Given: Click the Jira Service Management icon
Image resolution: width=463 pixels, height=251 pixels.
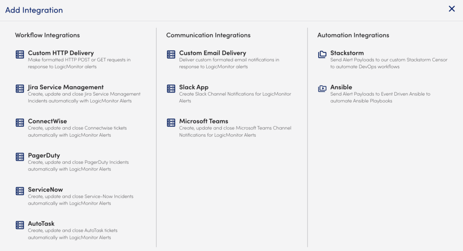Looking at the screenshot, I should (19, 88).
